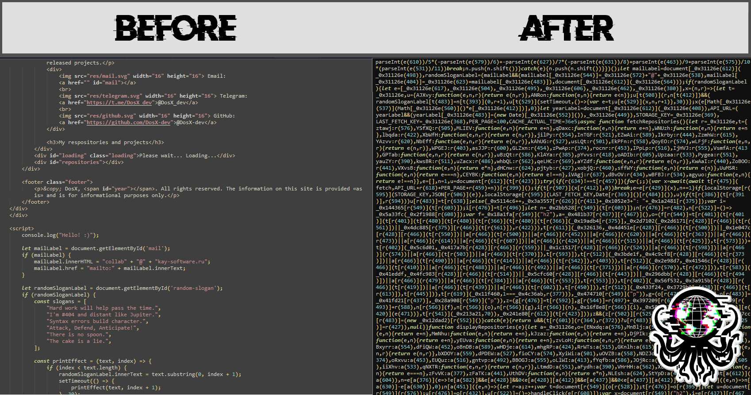Click the mailLabel.href "mailto:" line
The height and width of the screenshot is (395, 751).
click(x=110, y=268)
